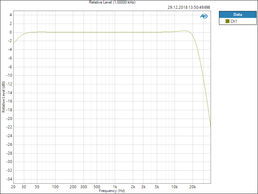This screenshot has height=194, width=258.
Task: Click the AP logo in graph corner
Action: (204, 16)
